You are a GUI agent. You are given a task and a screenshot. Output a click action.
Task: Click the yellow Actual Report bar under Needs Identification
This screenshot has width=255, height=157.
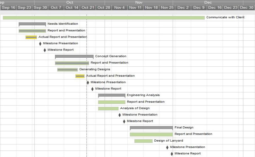(31, 37)
